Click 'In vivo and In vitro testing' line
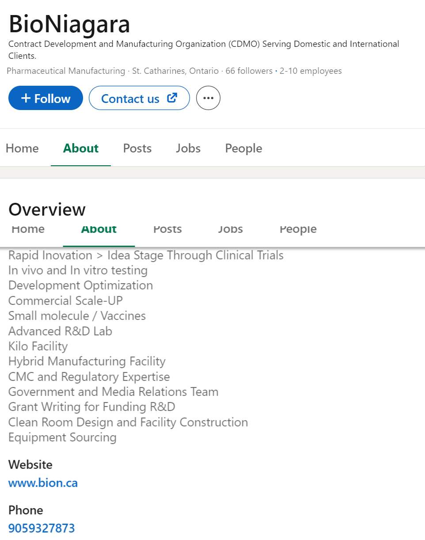 click(x=78, y=270)
